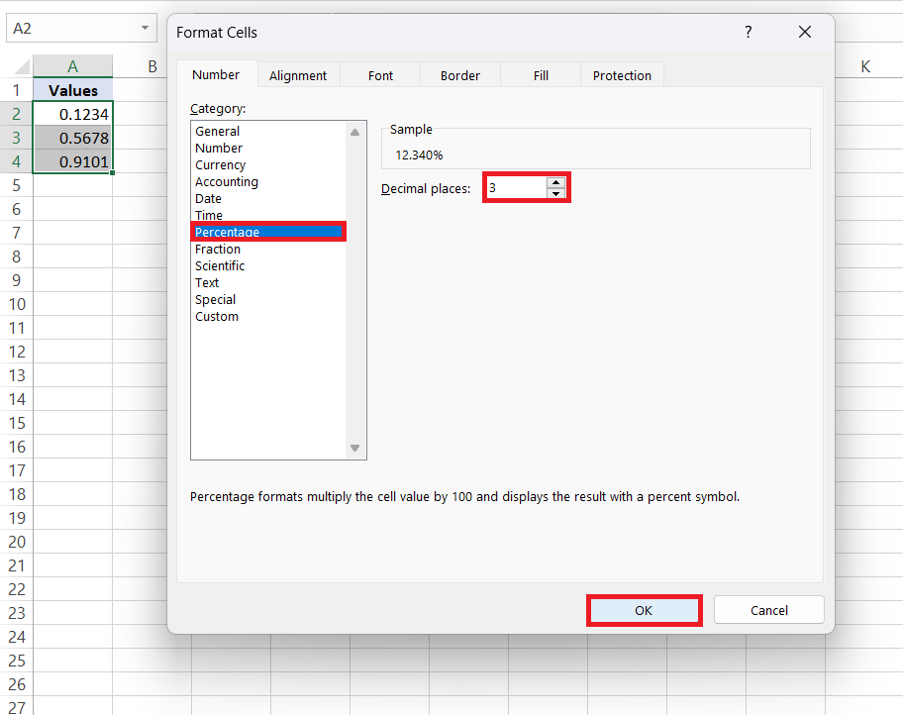Switch to the Alignment tab
The height and width of the screenshot is (715, 903).
coord(298,75)
